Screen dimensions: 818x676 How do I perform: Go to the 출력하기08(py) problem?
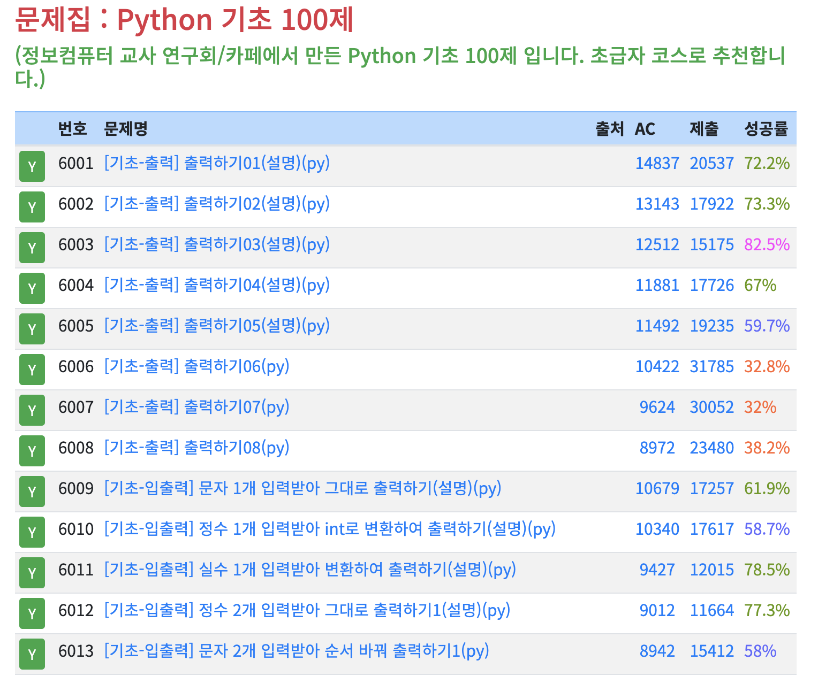point(196,448)
